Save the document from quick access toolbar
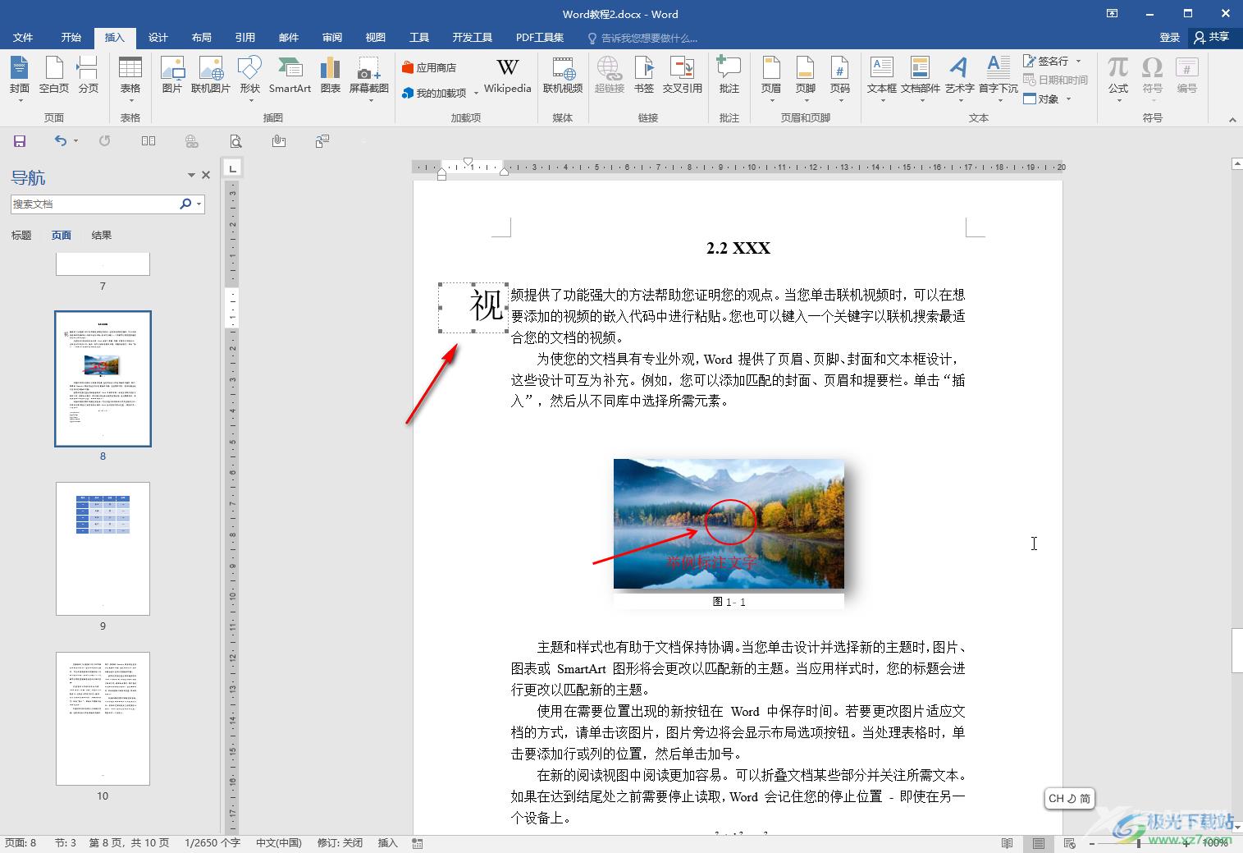This screenshot has width=1243, height=853. click(20, 141)
